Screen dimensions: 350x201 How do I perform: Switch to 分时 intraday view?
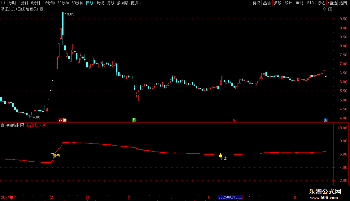pos(12,3)
